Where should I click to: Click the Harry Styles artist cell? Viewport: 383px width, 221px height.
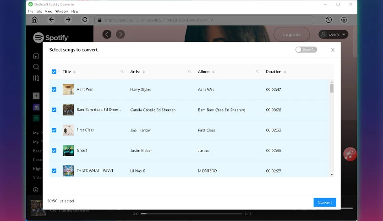[x=141, y=89]
